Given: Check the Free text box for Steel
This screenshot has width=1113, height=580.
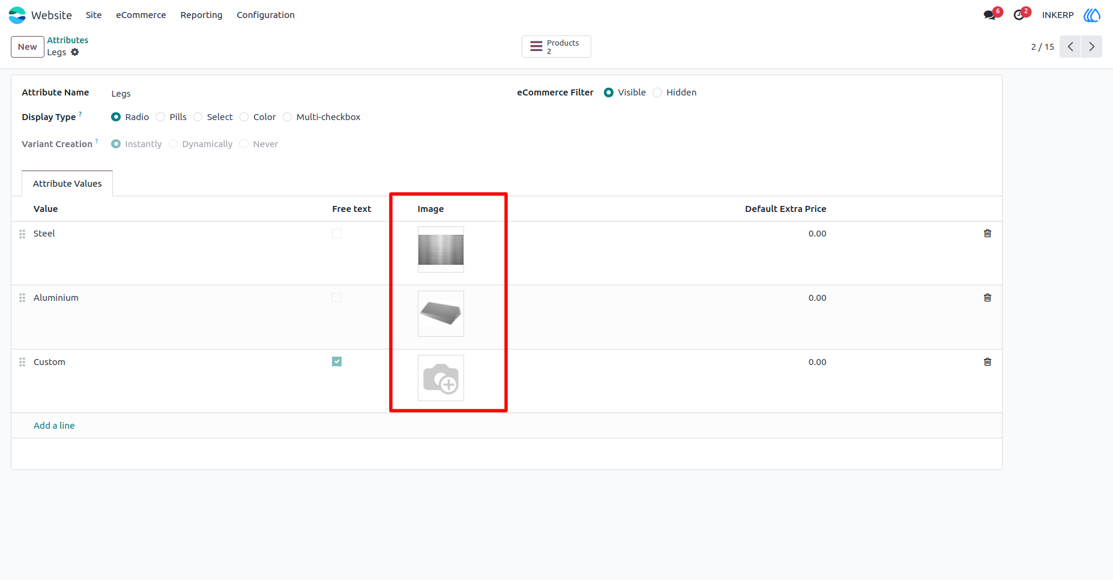Looking at the screenshot, I should tap(337, 234).
